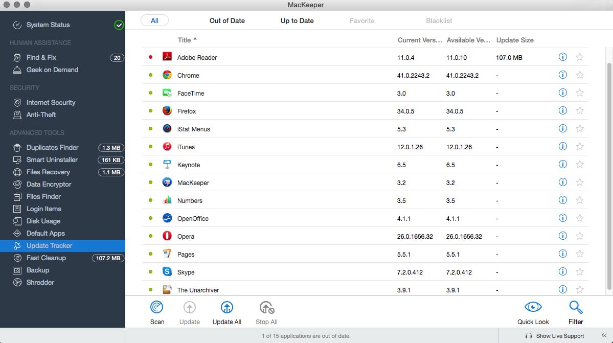
Task: Switch to Blacklist tab
Action: 439,21
